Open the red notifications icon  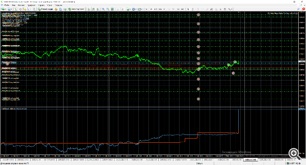pos(304,9)
